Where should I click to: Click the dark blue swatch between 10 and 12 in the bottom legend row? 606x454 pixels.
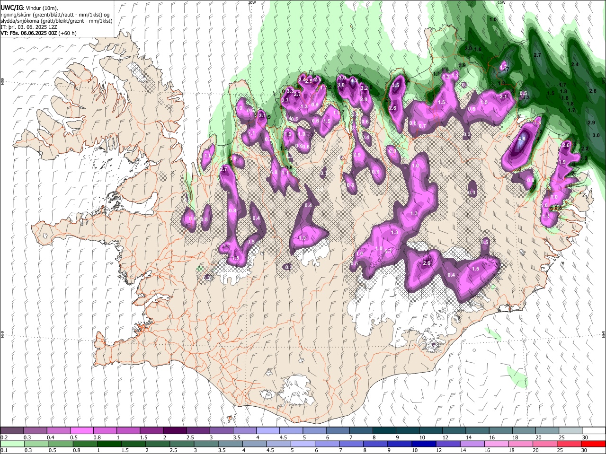(x=423, y=444)
